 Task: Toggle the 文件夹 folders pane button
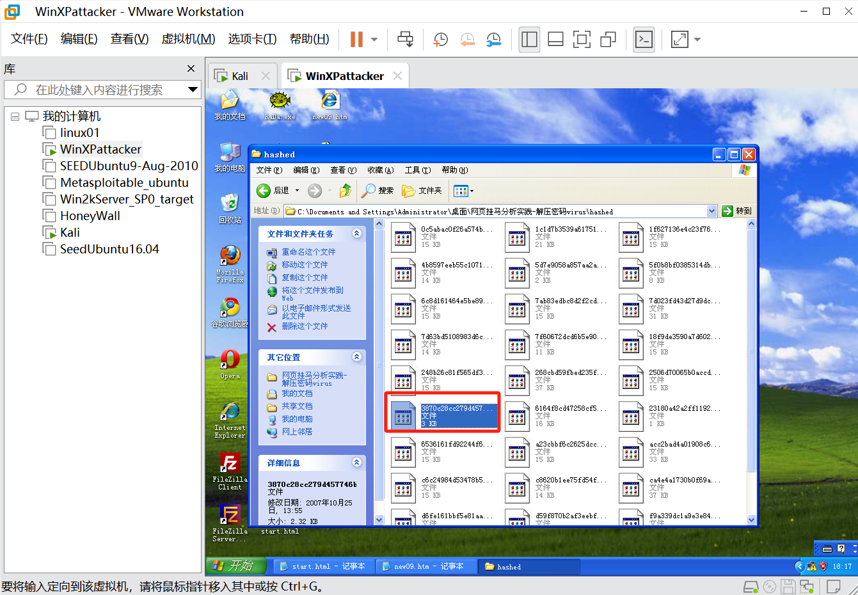point(422,191)
